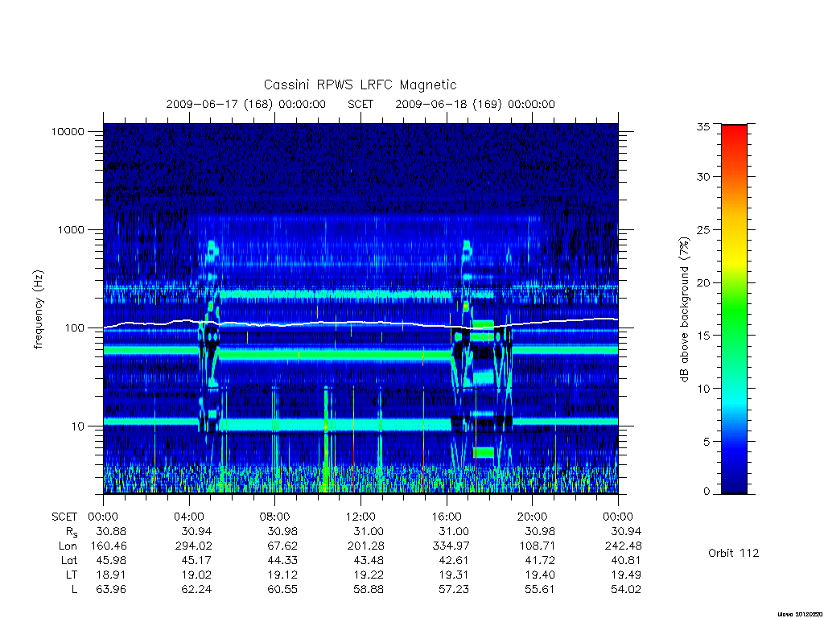Image resolution: width=824 pixels, height=618 pixels.
Task: Click the plot title 'Cassini RPWS LRFC Magnetic'
Action: 360,84
